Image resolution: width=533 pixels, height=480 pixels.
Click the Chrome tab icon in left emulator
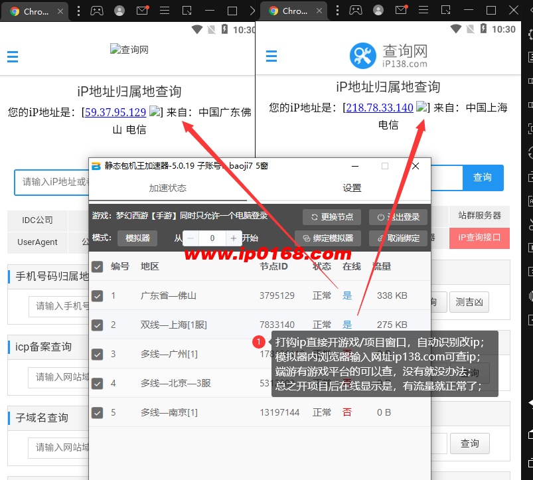(x=15, y=11)
